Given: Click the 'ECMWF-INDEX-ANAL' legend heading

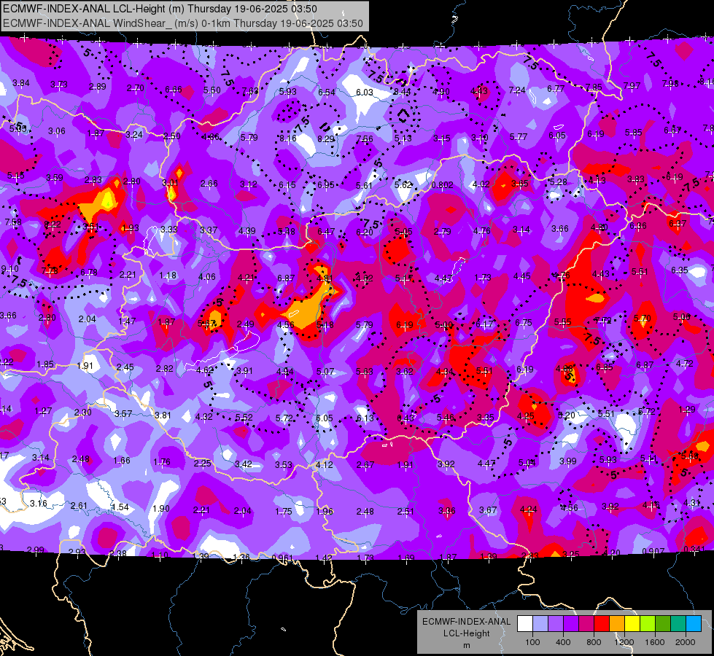Looking at the screenshot, I should click(x=466, y=622).
